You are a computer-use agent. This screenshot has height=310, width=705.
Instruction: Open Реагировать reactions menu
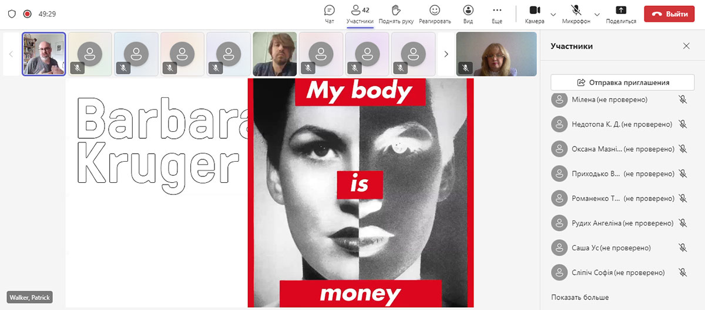tap(435, 14)
